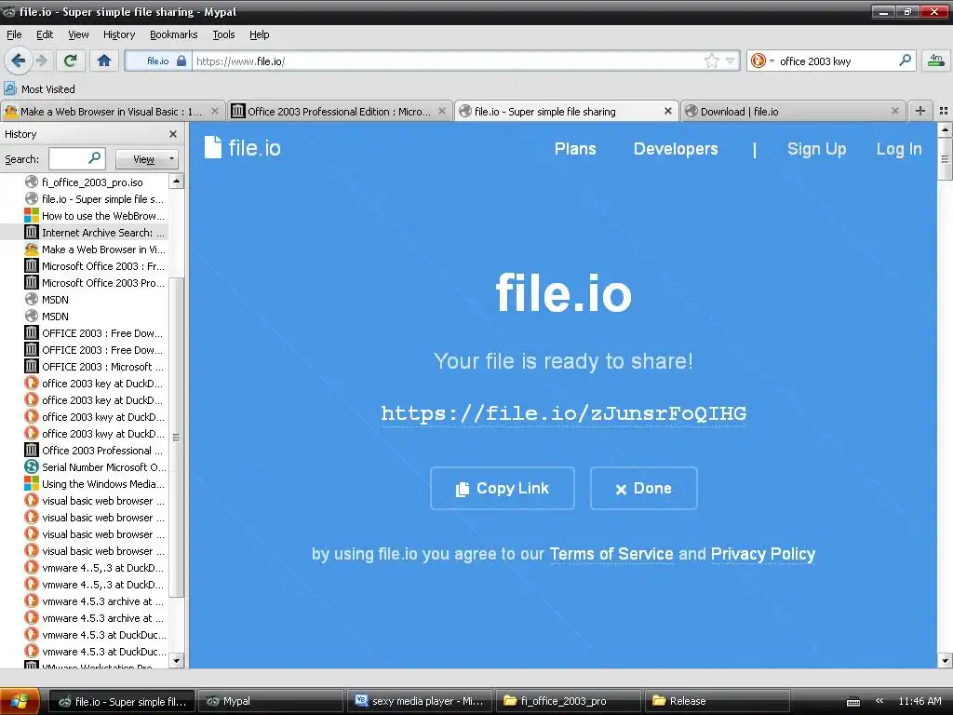
Task: Click the Sign Up link
Action: [x=816, y=149]
